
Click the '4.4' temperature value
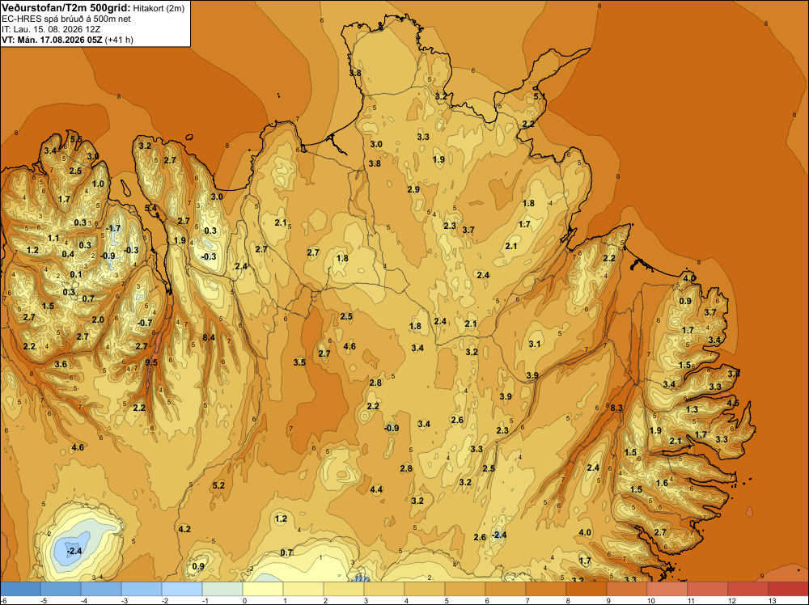[x=376, y=489]
